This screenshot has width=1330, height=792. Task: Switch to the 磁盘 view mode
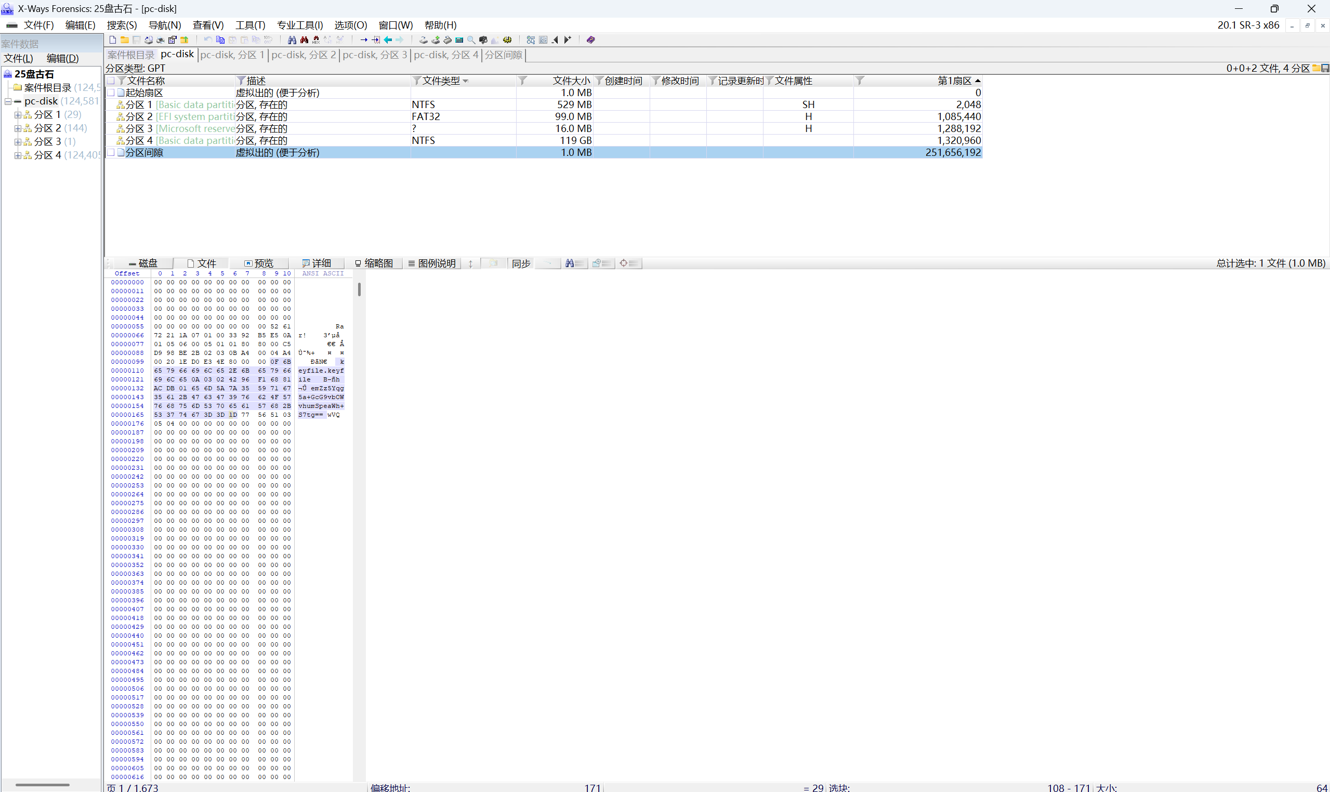click(143, 263)
